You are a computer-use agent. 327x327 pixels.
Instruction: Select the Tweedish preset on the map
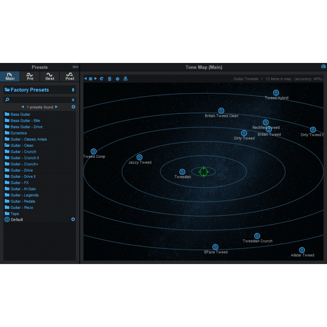(182, 172)
